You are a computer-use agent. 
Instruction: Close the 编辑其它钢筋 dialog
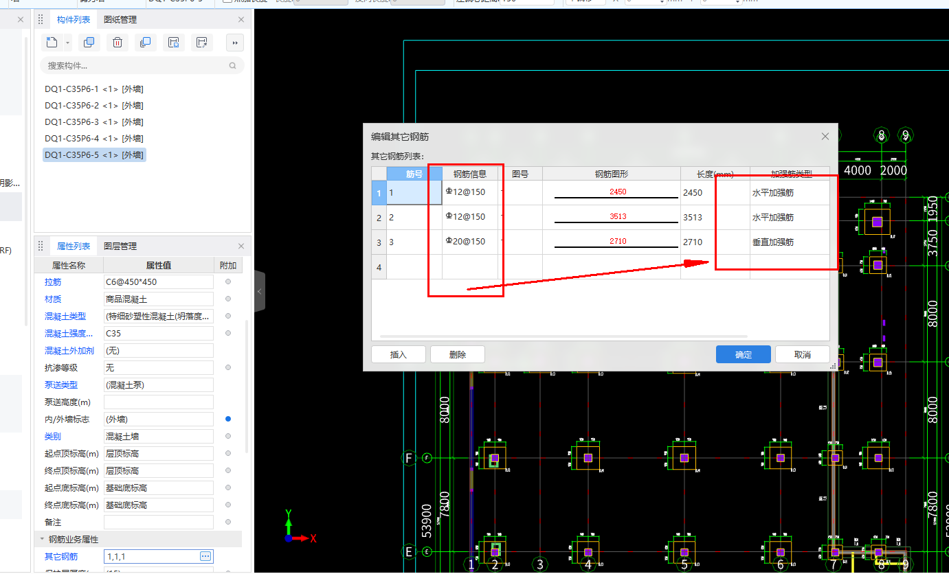[x=825, y=137]
